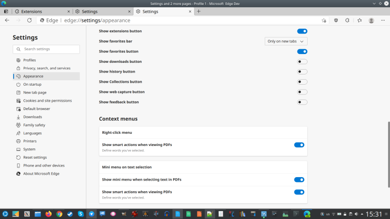Open Steam from the taskbar

70,214
